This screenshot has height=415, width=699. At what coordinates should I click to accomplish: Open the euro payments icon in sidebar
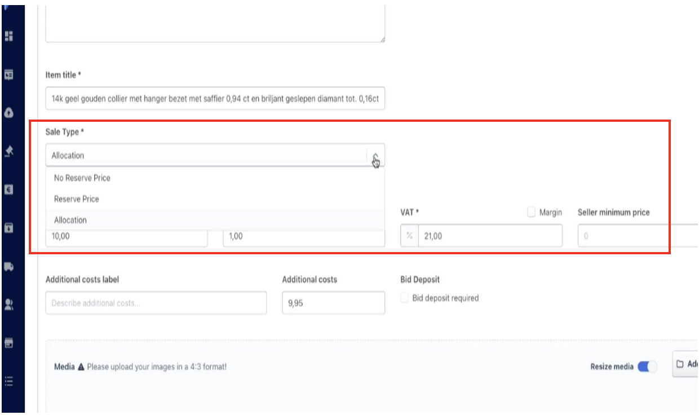pyautogui.click(x=8, y=189)
